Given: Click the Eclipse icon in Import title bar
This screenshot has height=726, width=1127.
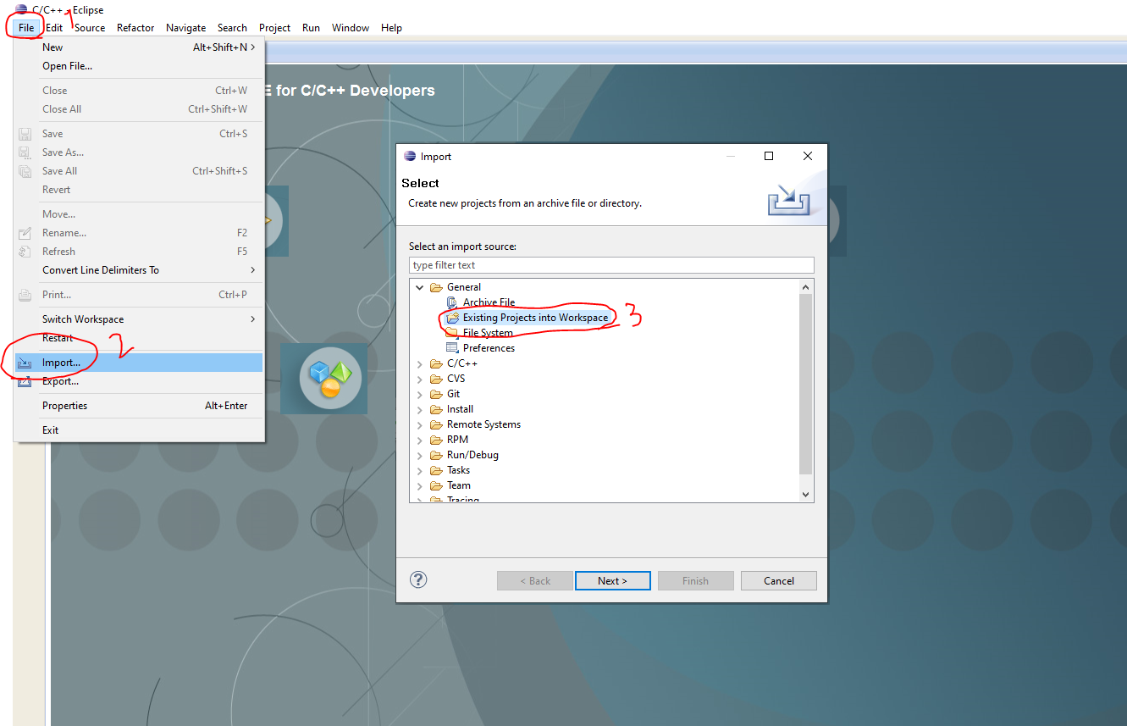Looking at the screenshot, I should 411,157.
